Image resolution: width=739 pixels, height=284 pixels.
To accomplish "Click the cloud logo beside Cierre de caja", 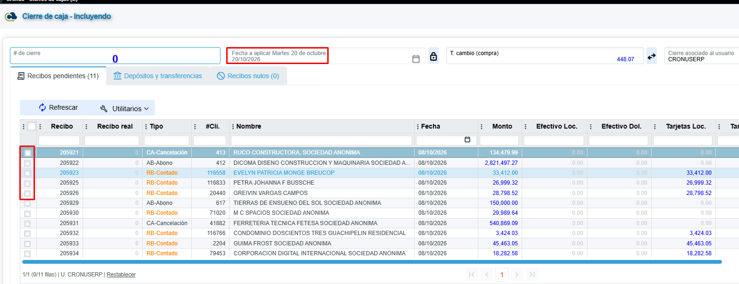I will tap(11, 16).
